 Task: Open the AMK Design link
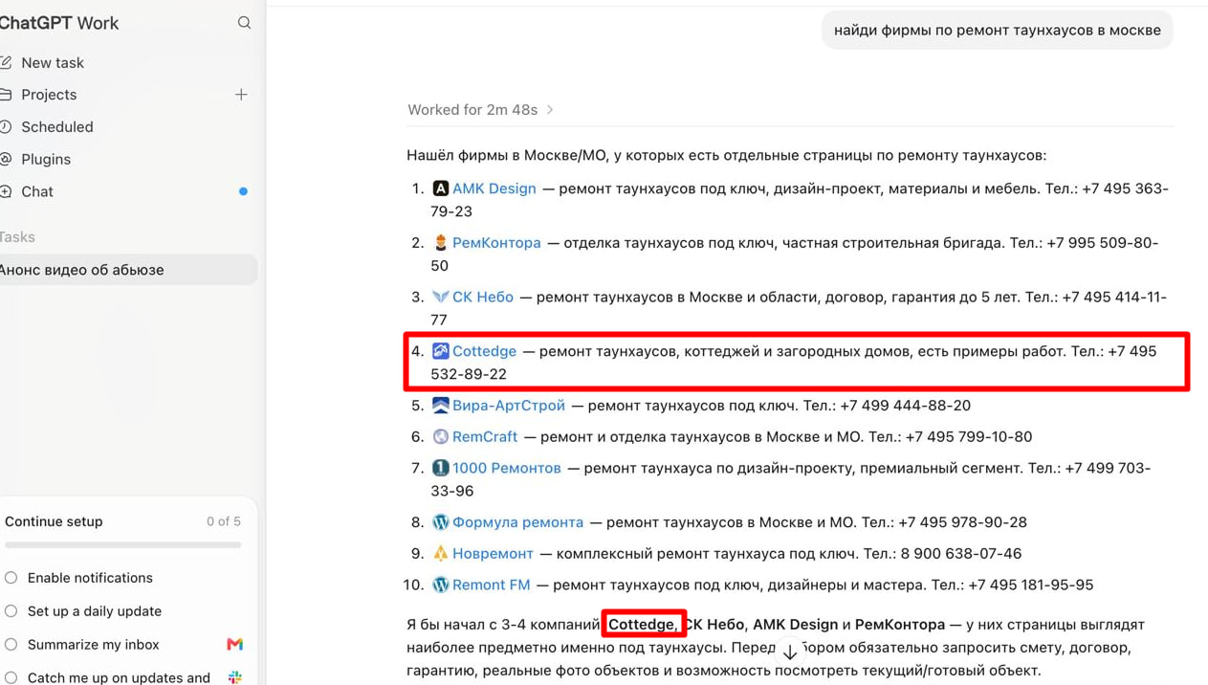pyautogui.click(x=494, y=188)
